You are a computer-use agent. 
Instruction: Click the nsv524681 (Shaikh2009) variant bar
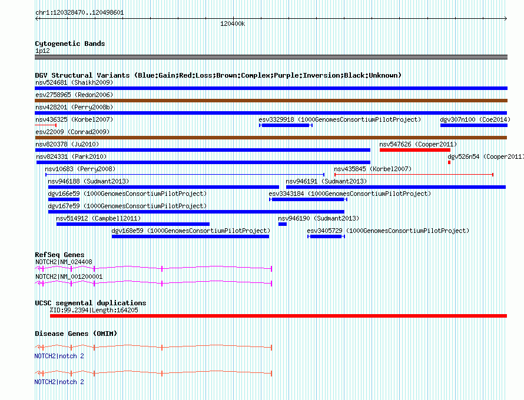(271, 88)
